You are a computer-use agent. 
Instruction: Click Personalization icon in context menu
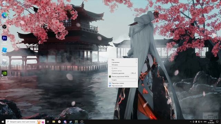pos(110,86)
